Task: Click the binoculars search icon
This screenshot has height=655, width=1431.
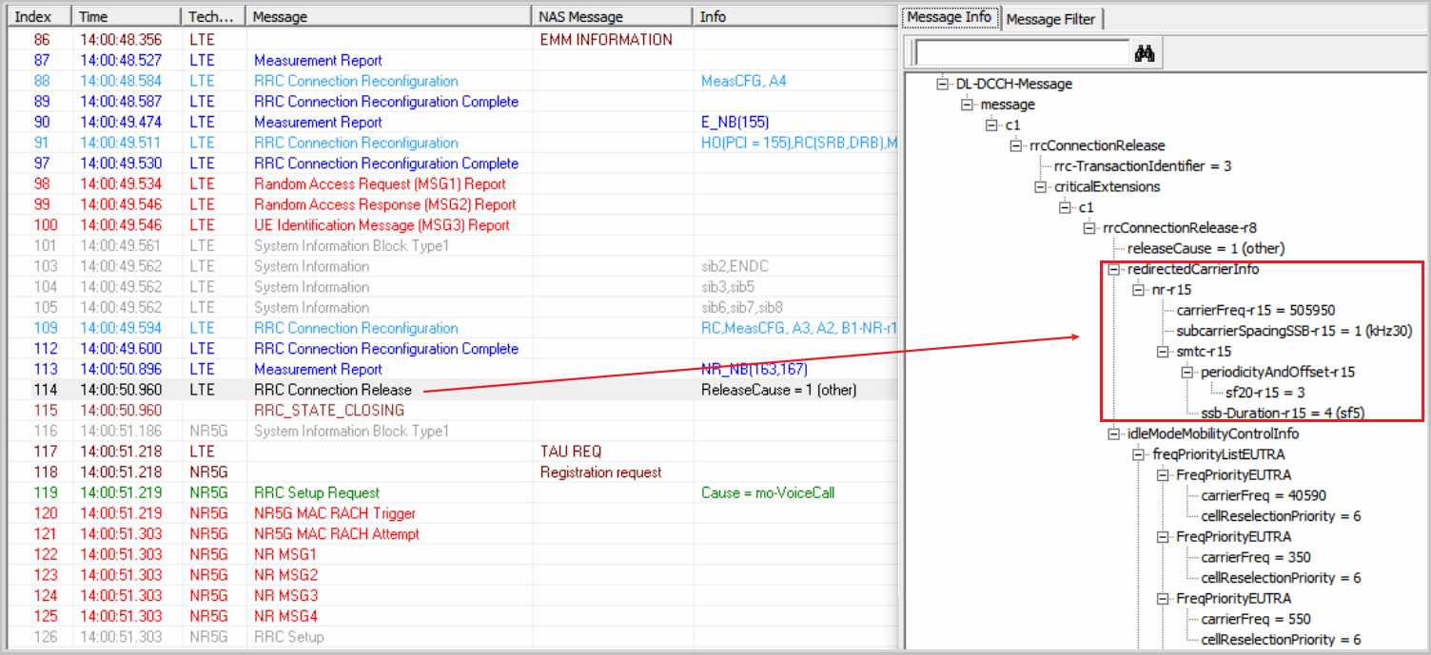Action: pyautogui.click(x=1145, y=54)
